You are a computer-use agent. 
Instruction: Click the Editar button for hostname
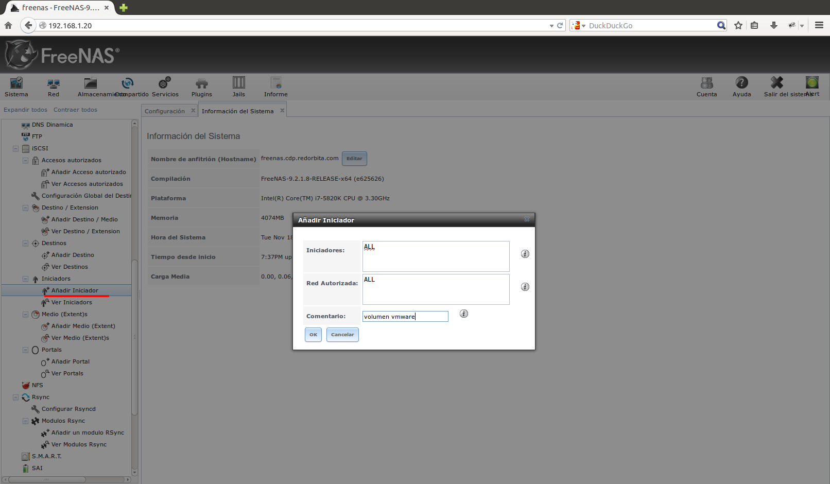pyautogui.click(x=354, y=159)
